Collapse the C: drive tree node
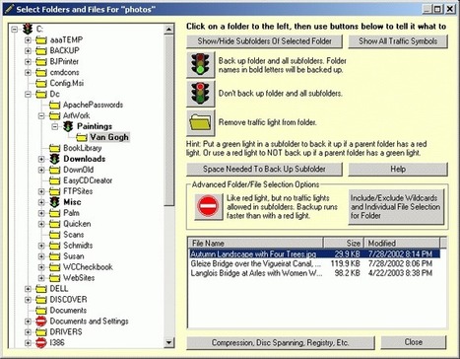460x359 pixels. pyautogui.click(x=14, y=30)
